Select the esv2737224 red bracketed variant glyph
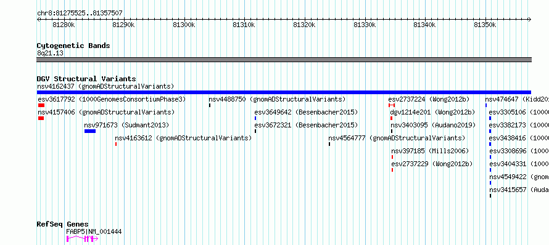The image size is (549, 245). (392, 105)
